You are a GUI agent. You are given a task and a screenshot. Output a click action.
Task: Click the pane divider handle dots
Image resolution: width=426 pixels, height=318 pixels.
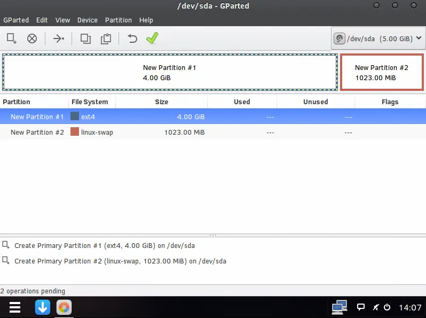pos(213,235)
